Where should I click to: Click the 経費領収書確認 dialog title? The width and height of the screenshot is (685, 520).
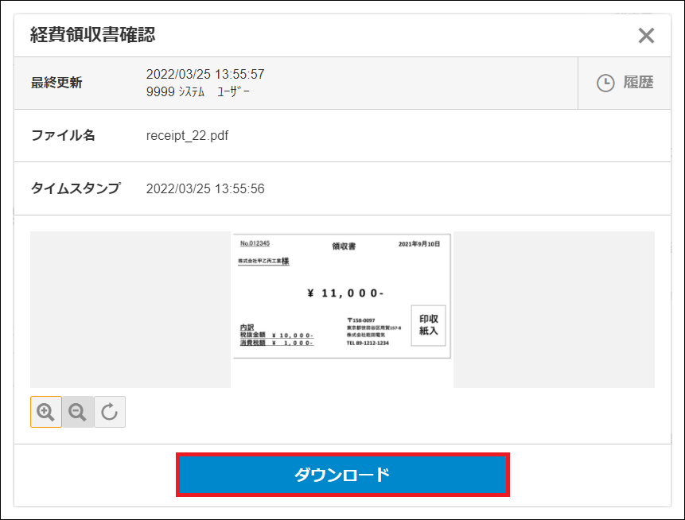tap(92, 34)
